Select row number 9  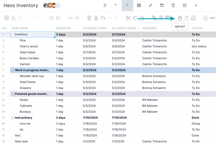click(x=3, y=82)
